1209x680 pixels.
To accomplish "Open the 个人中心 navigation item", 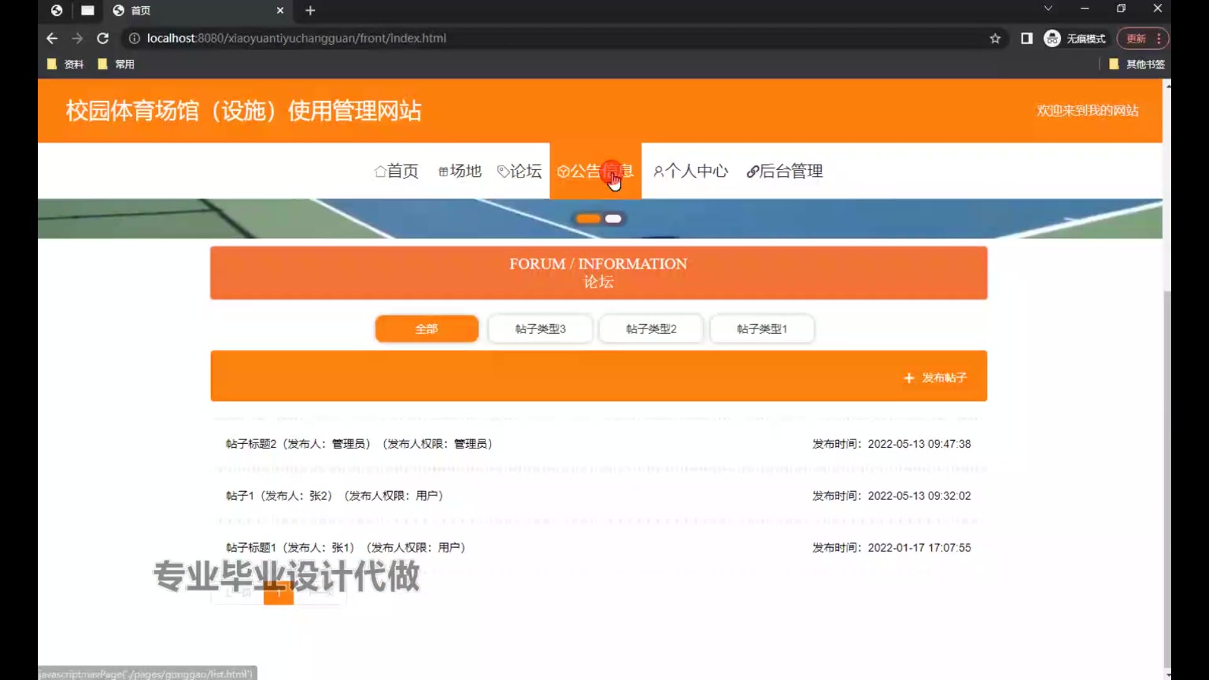I will pos(691,171).
